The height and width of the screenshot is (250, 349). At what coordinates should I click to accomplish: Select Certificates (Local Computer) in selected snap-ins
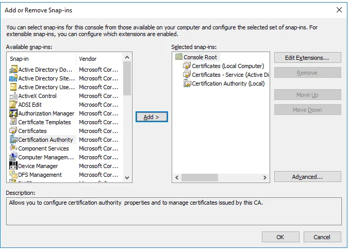point(227,66)
